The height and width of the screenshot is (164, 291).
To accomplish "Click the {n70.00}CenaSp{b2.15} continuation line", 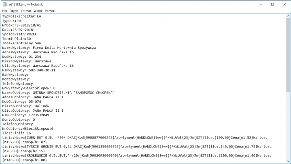I will 24,151.
